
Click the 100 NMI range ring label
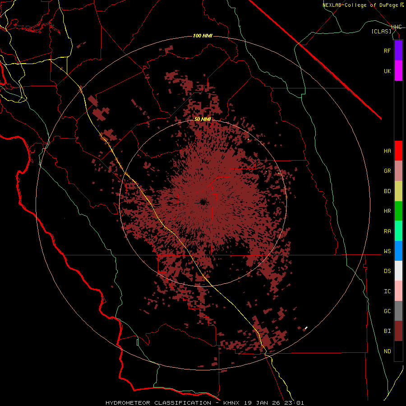tap(203, 36)
